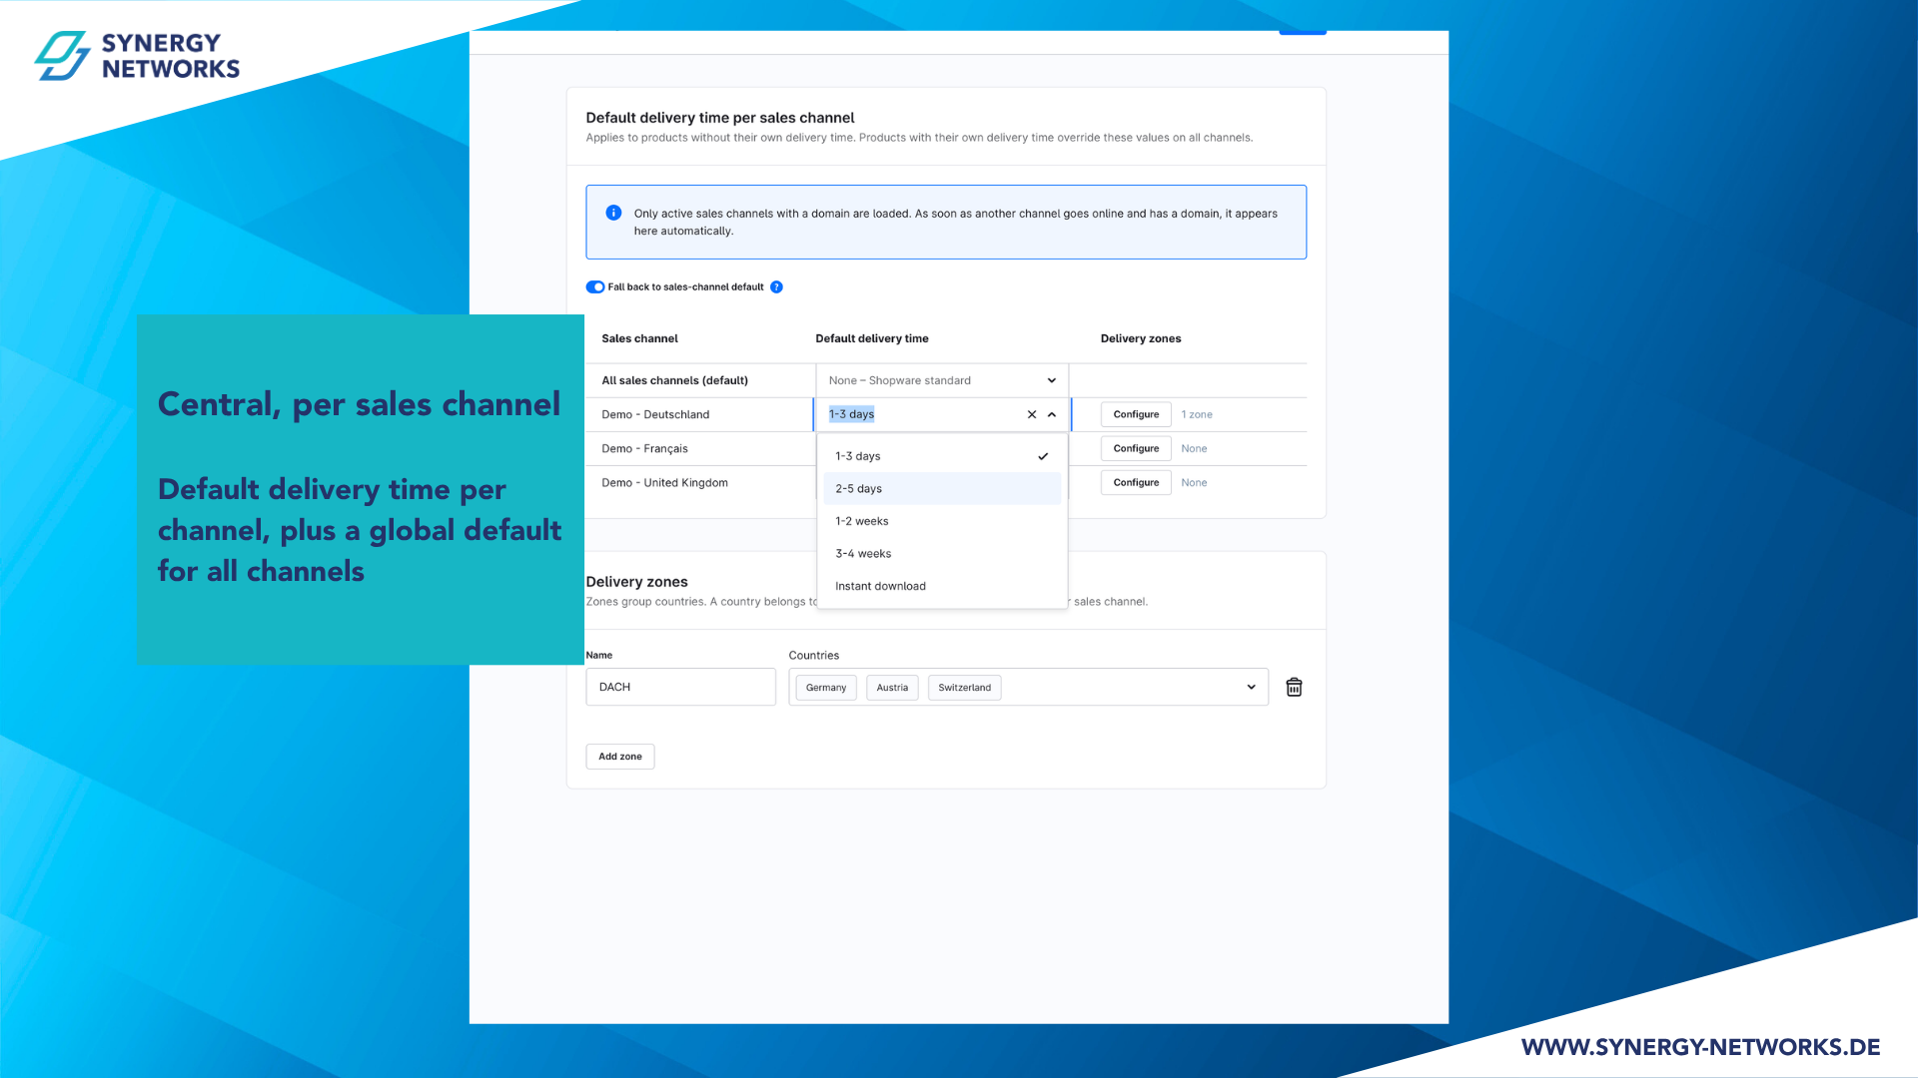Click the Synergy Networks logo
Image resolution: width=1918 pixels, height=1078 pixels.
pos(137,56)
